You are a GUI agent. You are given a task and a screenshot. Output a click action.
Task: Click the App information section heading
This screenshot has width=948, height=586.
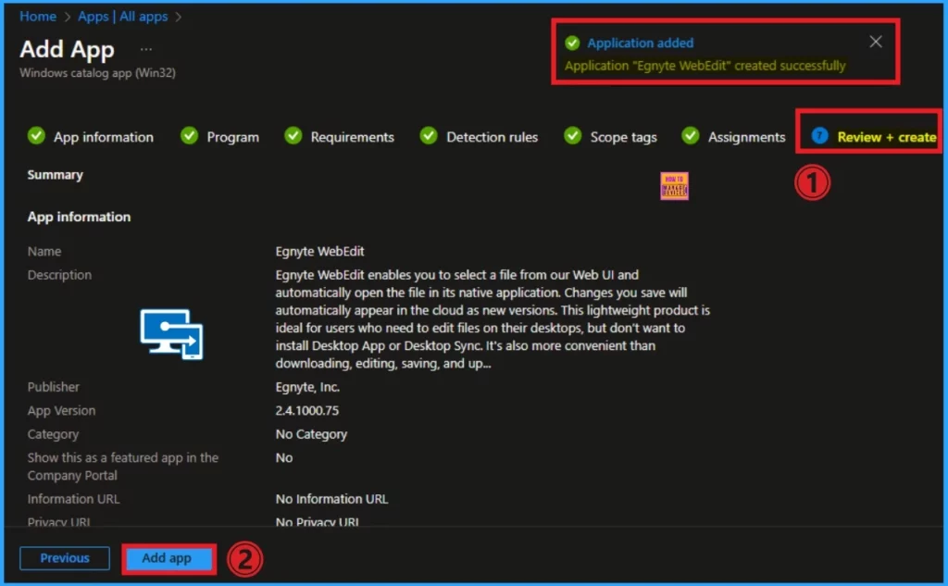tap(79, 217)
